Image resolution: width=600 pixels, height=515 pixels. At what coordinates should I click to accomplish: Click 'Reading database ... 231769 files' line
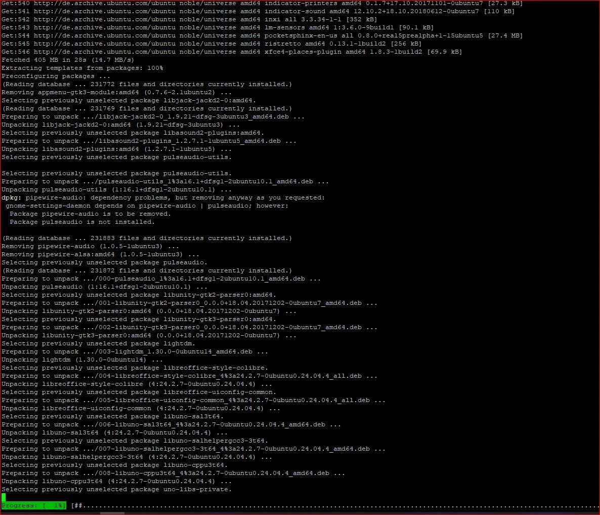point(147,108)
